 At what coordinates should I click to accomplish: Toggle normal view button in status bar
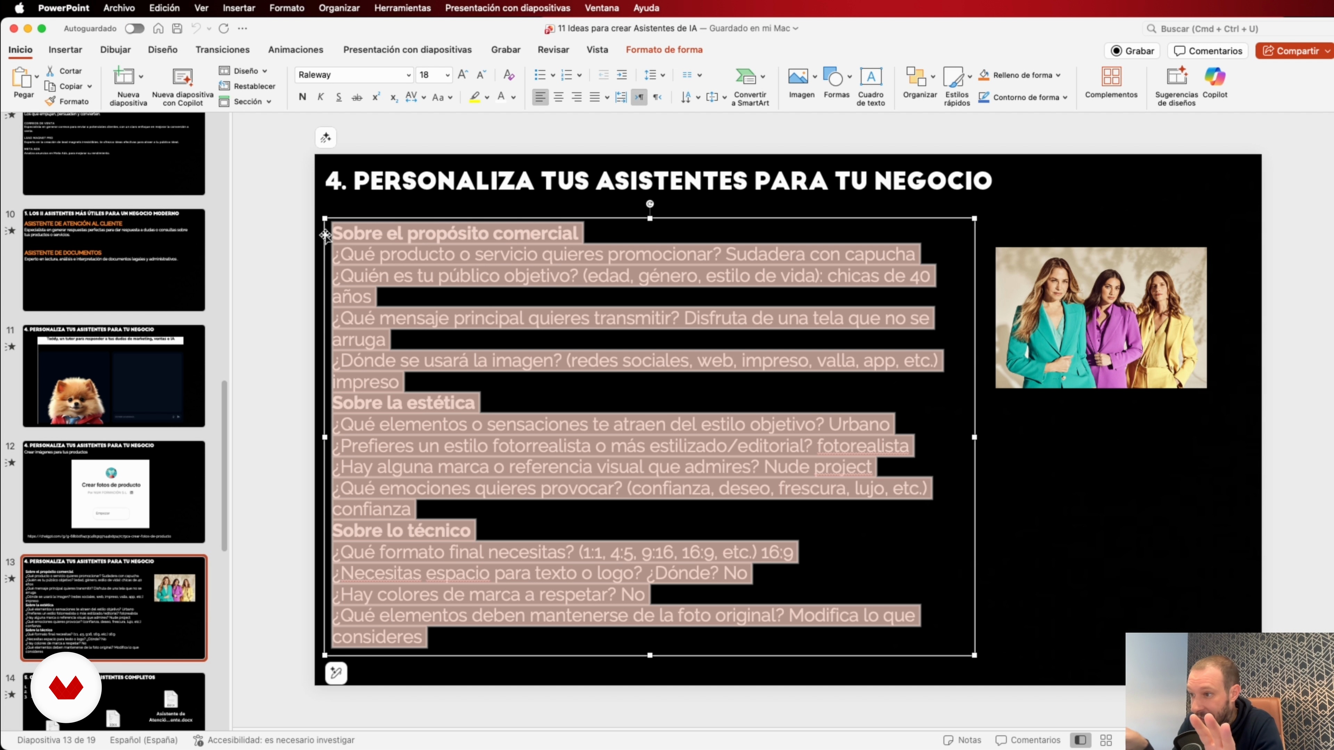[x=1080, y=740]
